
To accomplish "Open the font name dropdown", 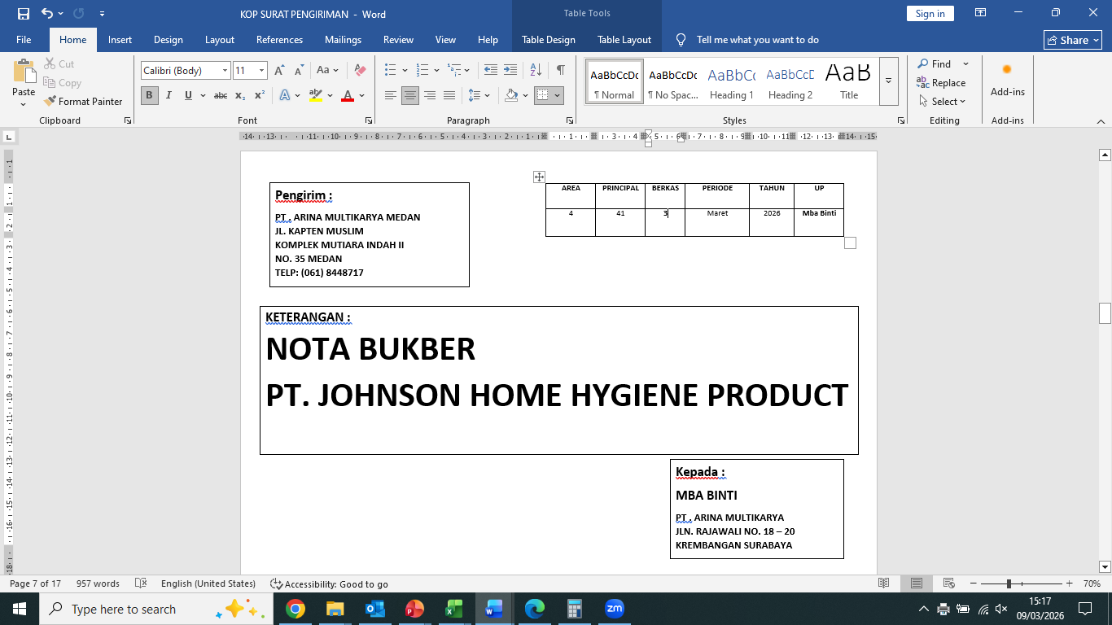I will click(225, 71).
